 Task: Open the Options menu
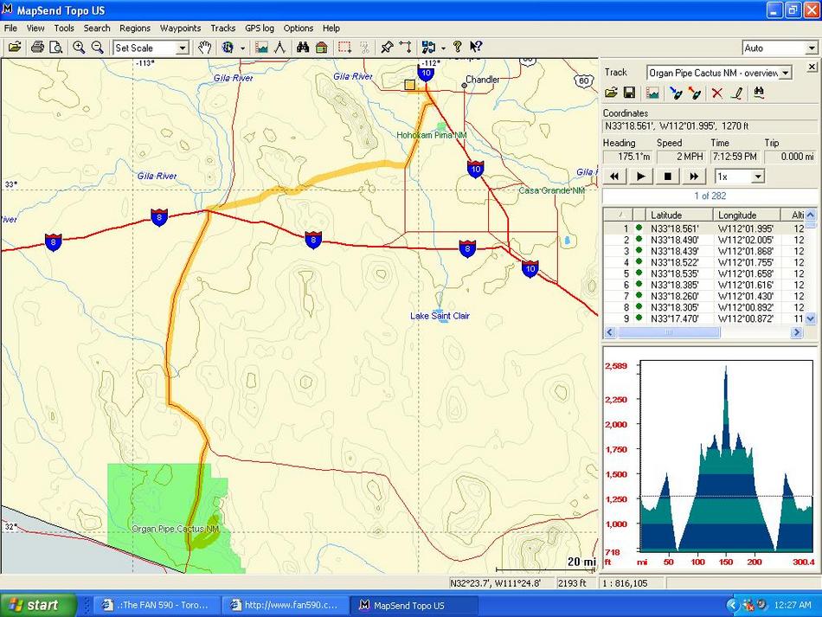299,29
